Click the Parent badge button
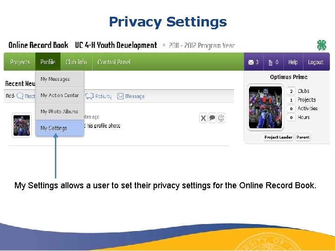Image resolution: width=335 pixels, height=251 pixels. (303, 137)
